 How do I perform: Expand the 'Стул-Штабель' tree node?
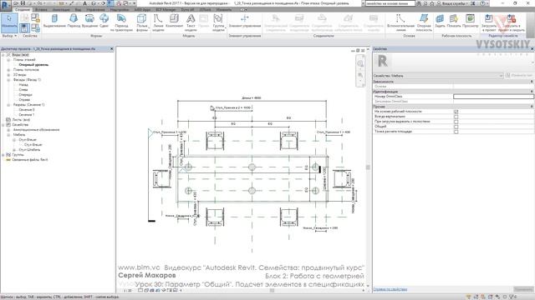[14, 150]
